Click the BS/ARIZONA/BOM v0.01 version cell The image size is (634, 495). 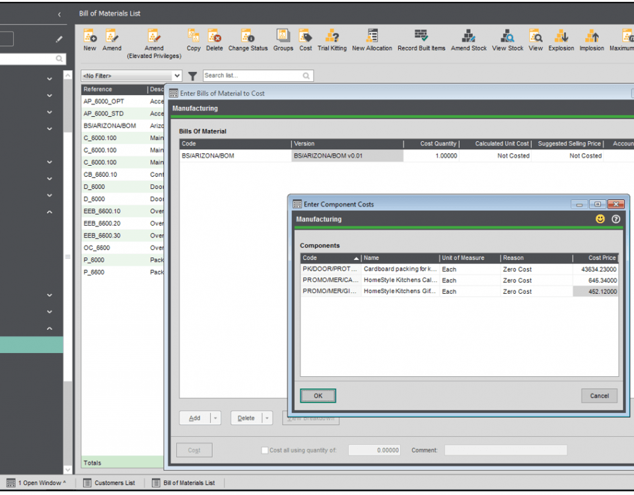point(347,156)
